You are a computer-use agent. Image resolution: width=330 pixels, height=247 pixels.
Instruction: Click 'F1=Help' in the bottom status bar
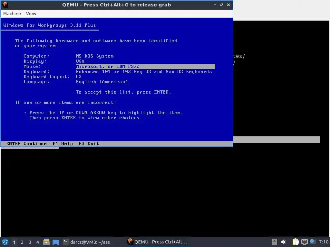point(63,144)
